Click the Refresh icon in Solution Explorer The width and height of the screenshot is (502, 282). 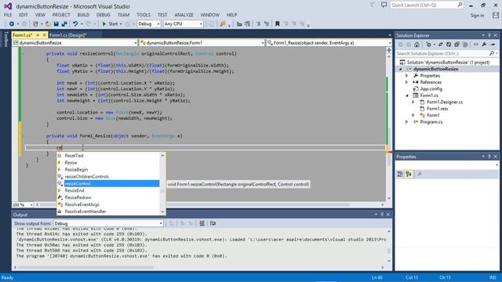coord(449,45)
